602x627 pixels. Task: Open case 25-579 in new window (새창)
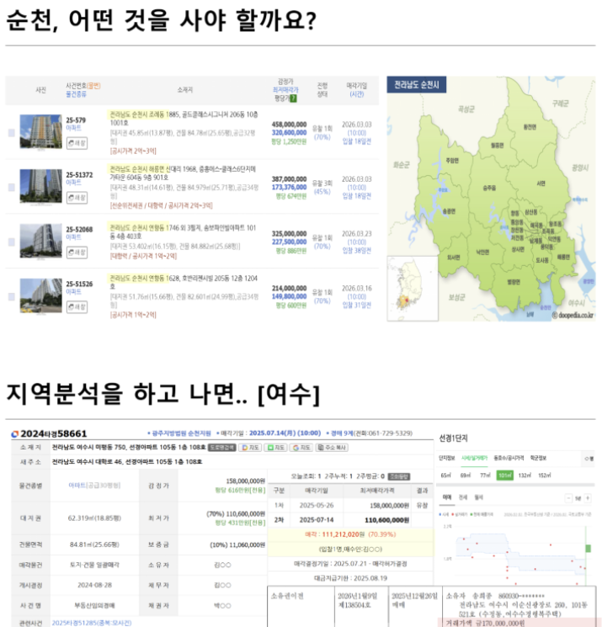pos(77,143)
